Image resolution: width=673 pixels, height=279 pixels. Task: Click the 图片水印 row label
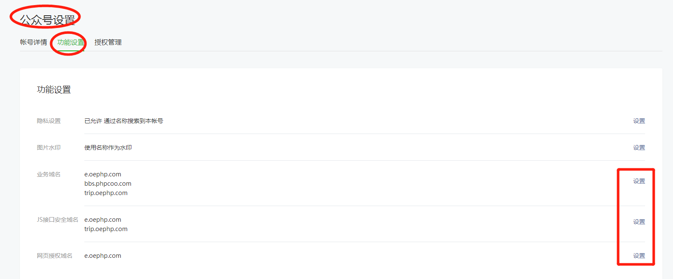pos(49,148)
